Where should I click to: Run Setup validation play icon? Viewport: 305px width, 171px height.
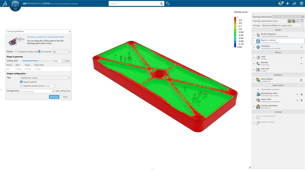(x=301, y=80)
